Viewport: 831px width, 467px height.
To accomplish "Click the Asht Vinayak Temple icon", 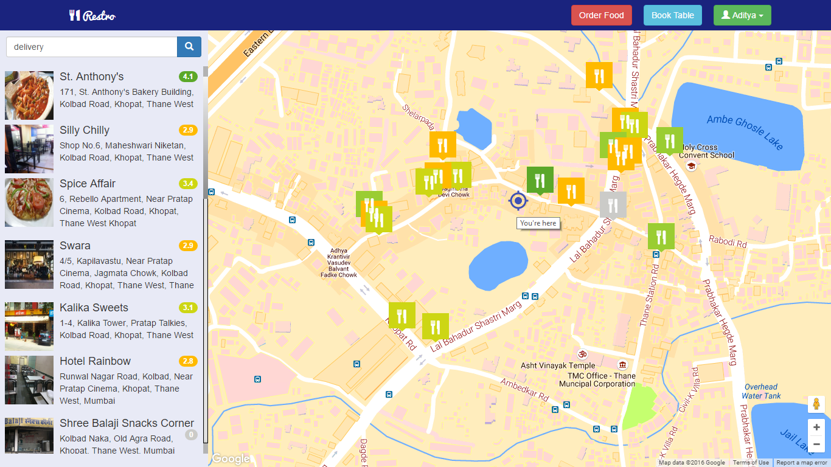I will [582, 354].
